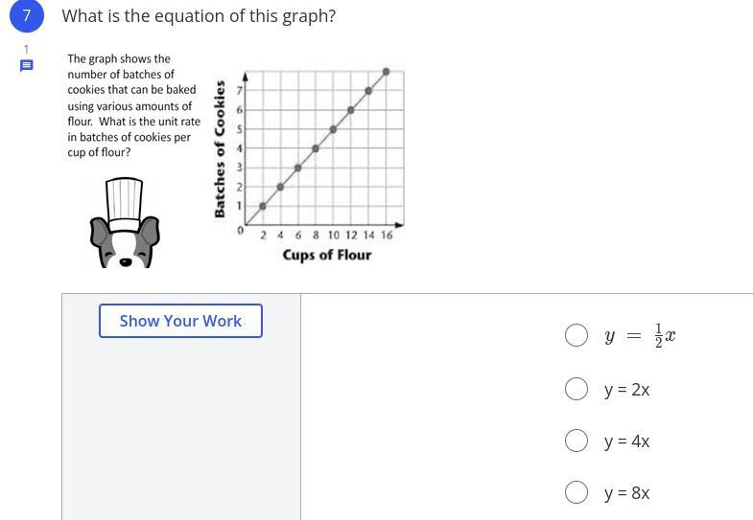Click the question title text
The height and width of the screenshot is (520, 753).
pyautogui.click(x=199, y=16)
